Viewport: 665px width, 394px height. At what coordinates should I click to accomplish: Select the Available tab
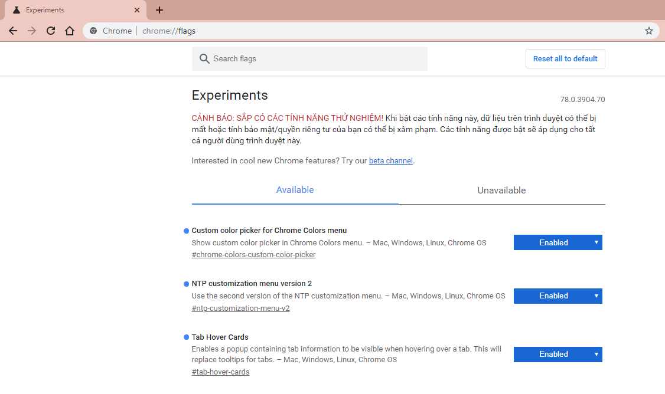[x=295, y=191]
